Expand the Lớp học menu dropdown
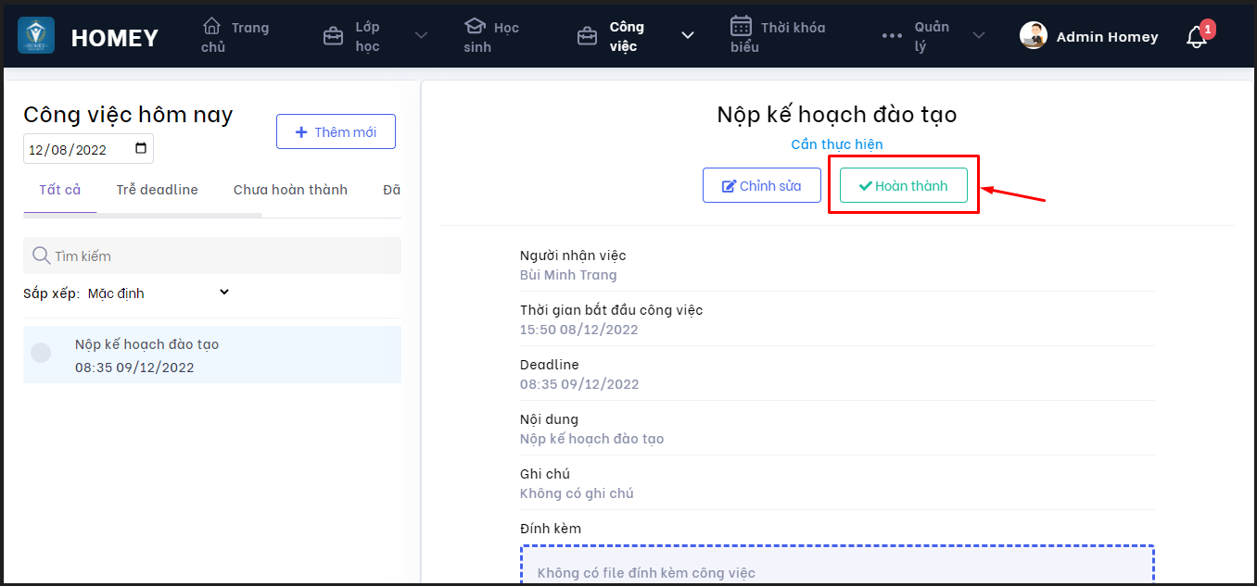This screenshot has height=586, width=1257. [421, 36]
